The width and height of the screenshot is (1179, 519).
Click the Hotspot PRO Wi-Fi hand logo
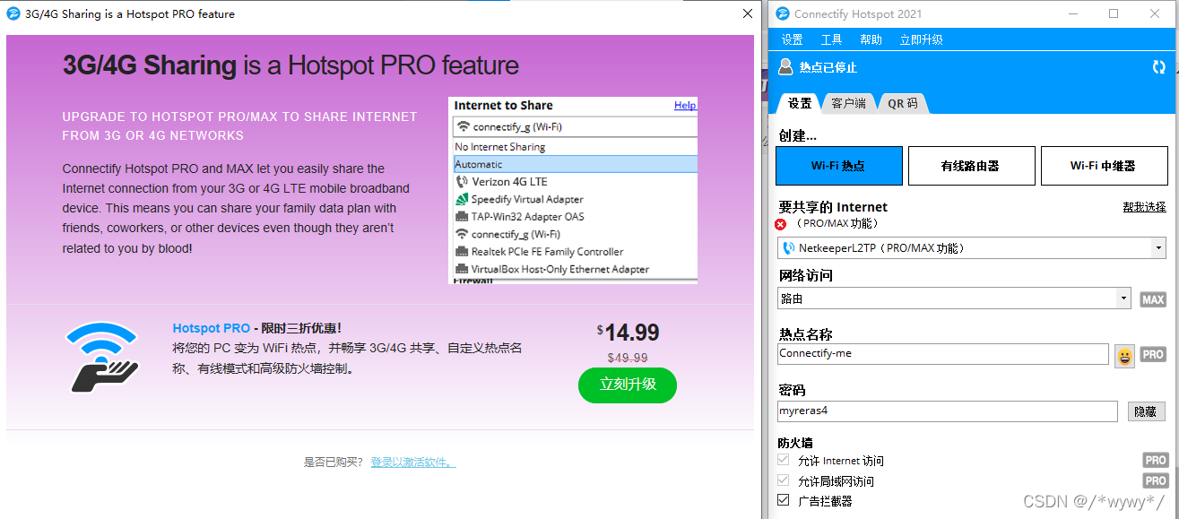coord(103,358)
